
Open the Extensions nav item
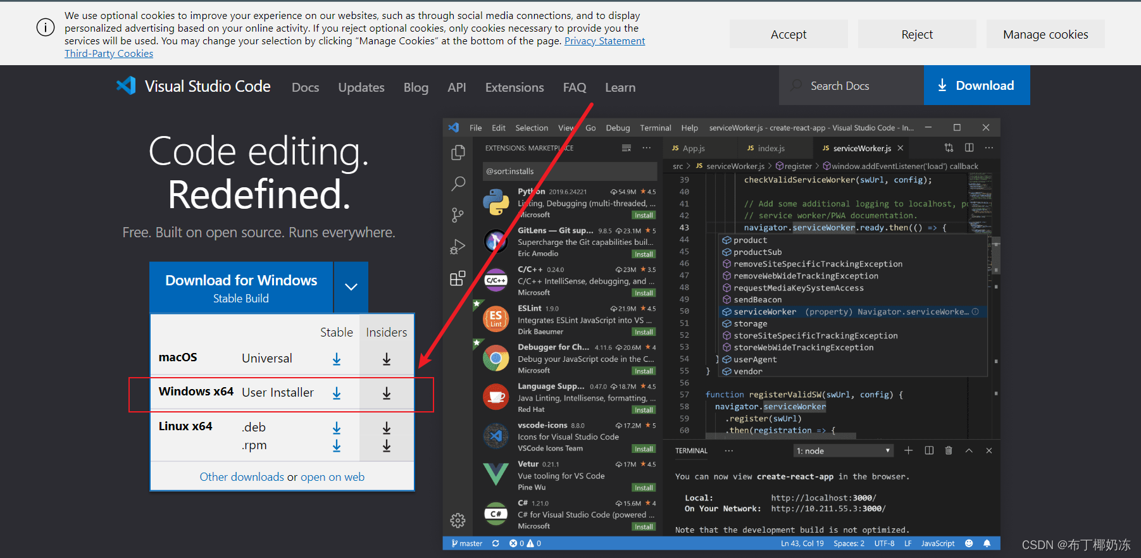click(x=514, y=87)
